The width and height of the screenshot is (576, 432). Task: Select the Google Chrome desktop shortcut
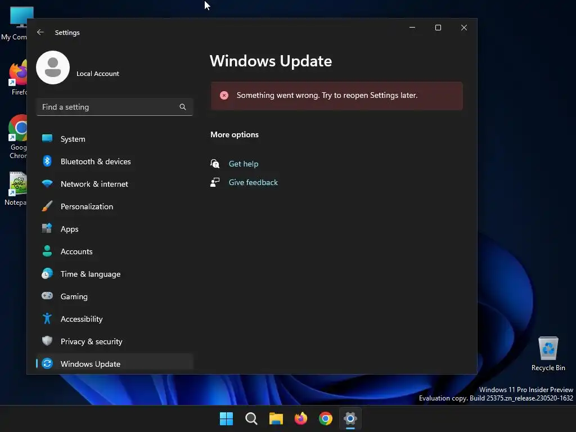tap(17, 137)
